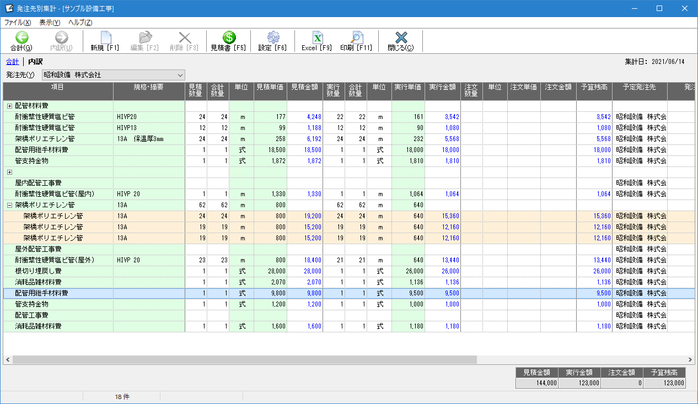Click 集計日 2021/06/14 date label
Screen dimensions: 698x404
point(654,62)
